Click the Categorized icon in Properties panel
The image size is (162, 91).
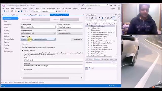click(x=87, y=68)
